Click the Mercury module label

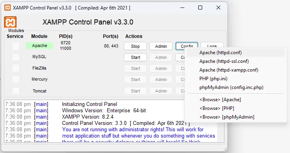pyautogui.click(x=40, y=79)
